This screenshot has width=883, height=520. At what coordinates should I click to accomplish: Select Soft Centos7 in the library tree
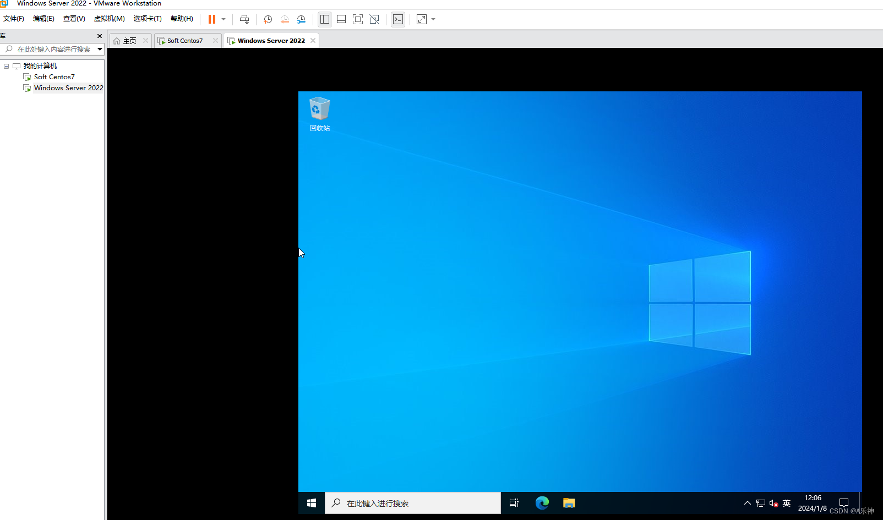tap(54, 77)
